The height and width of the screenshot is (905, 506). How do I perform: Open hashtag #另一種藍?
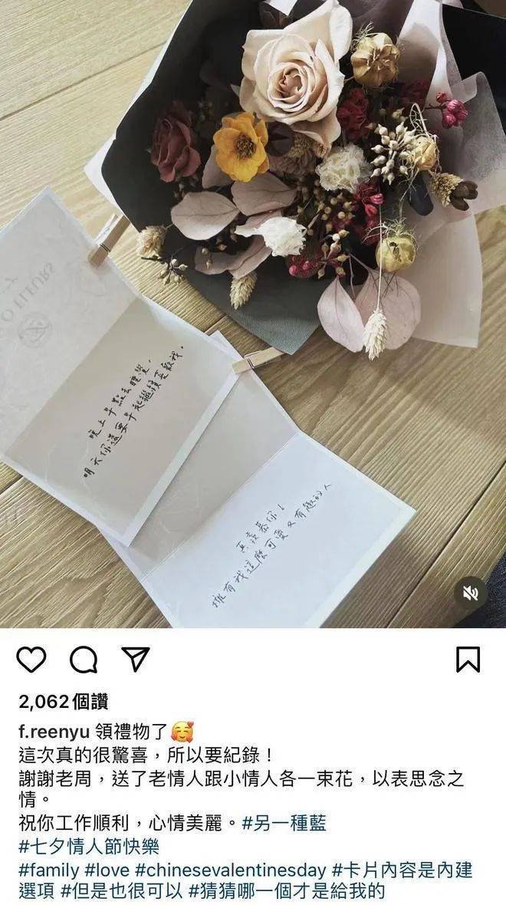(284, 822)
